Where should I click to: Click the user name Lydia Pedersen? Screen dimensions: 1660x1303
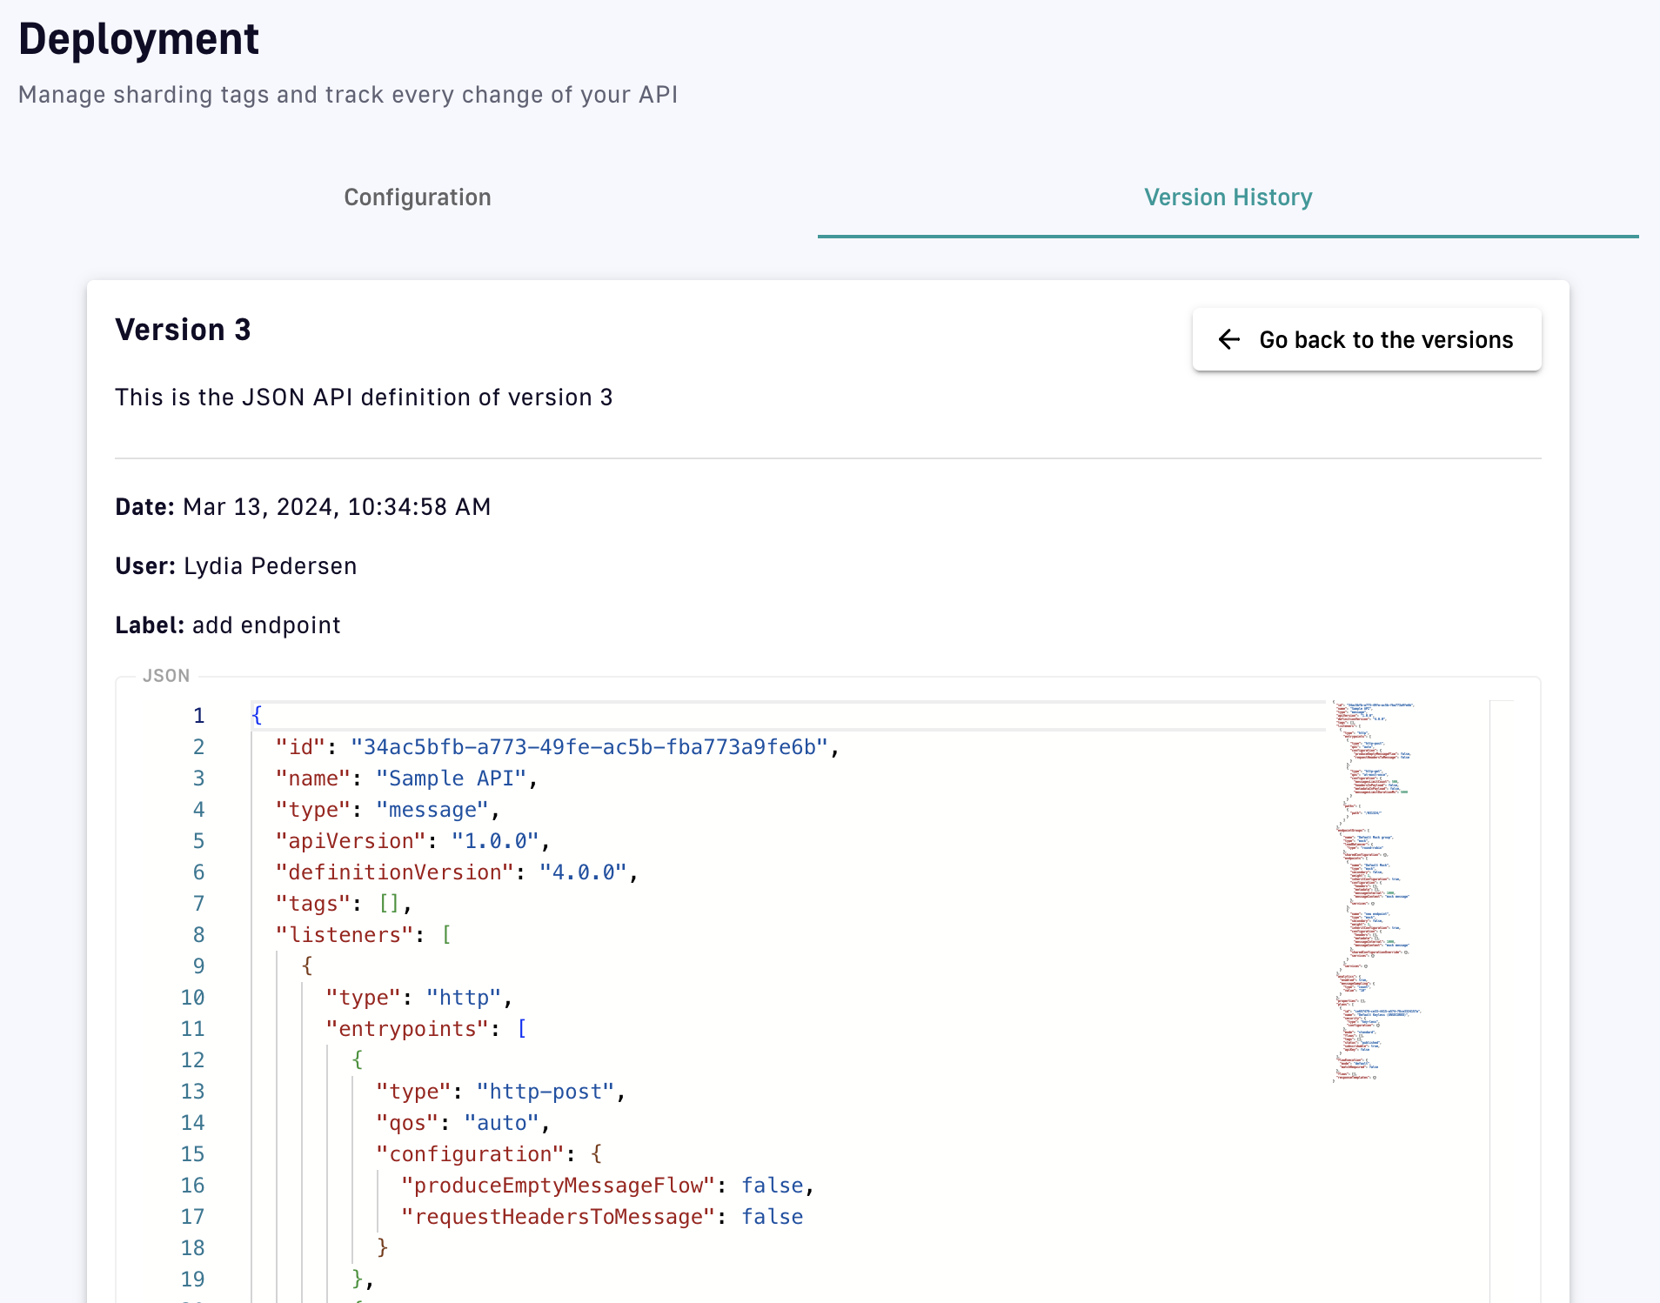click(x=270, y=566)
